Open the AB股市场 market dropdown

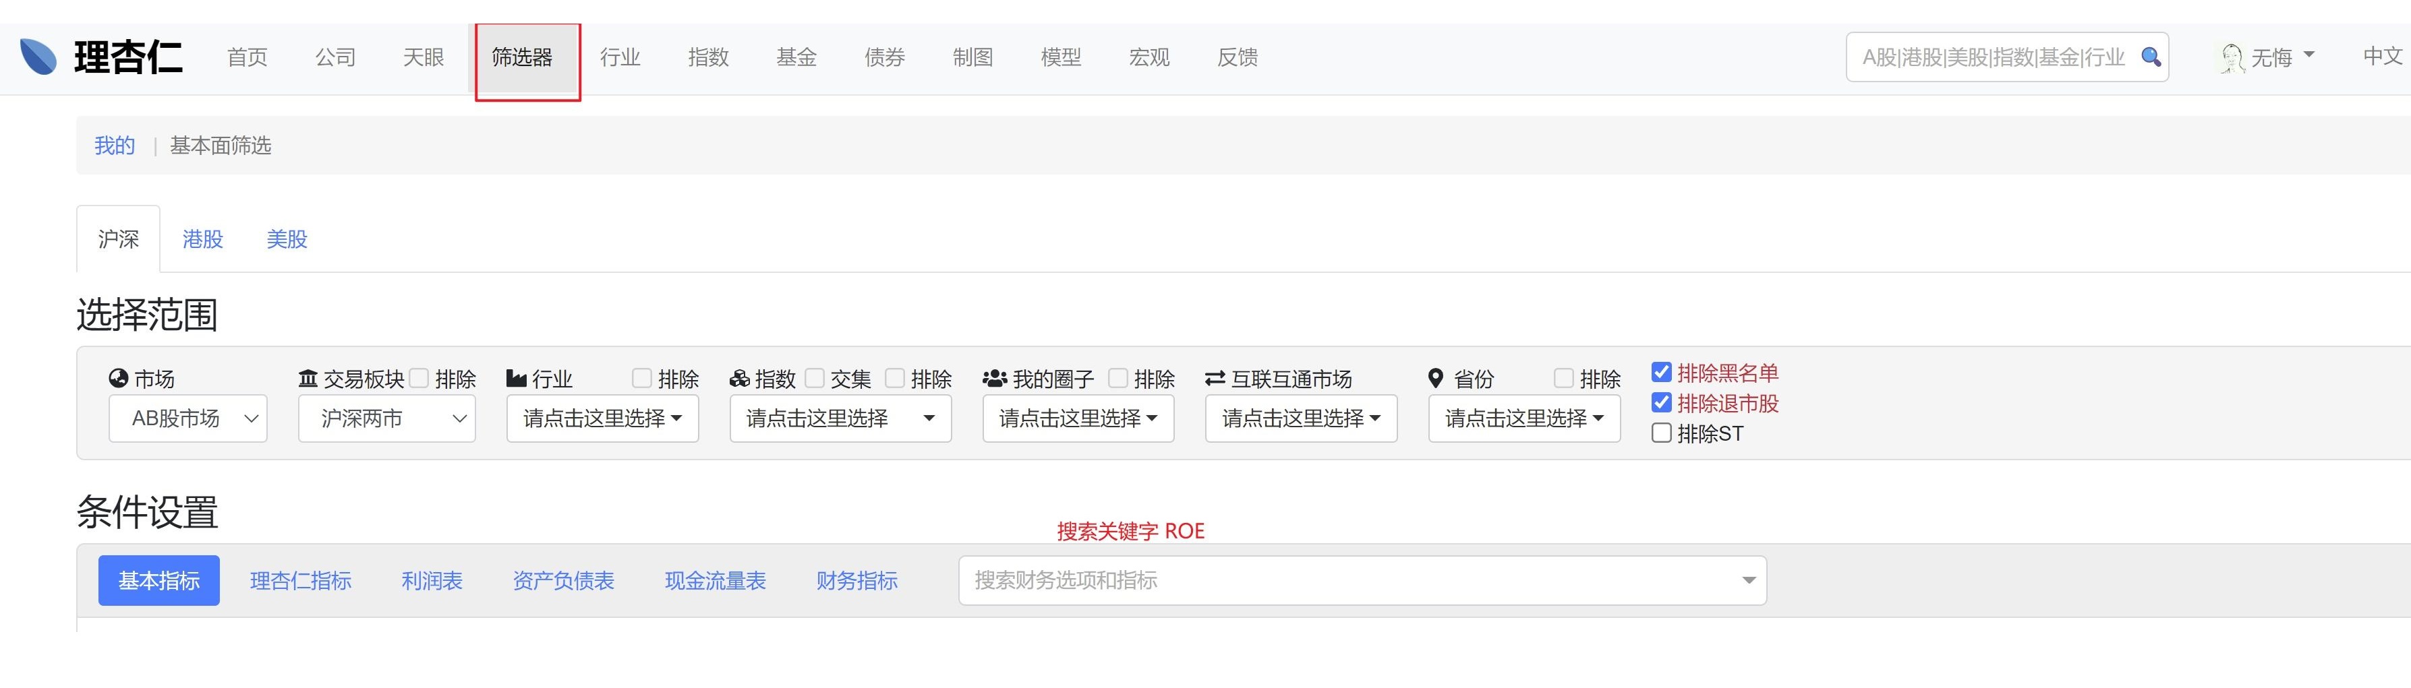(x=188, y=418)
